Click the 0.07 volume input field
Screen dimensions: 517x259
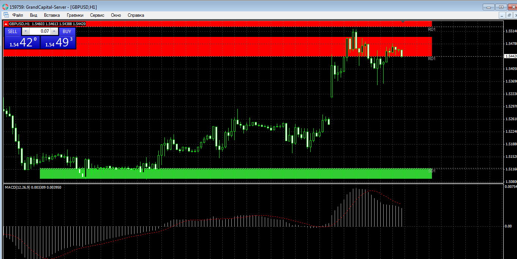click(x=40, y=31)
